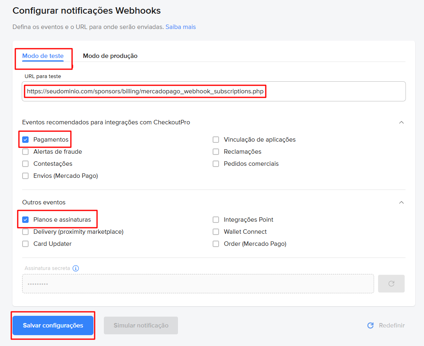Viewport: 424px width, 346px height.
Task: Click the secret signature info icon
Action: tap(76, 268)
